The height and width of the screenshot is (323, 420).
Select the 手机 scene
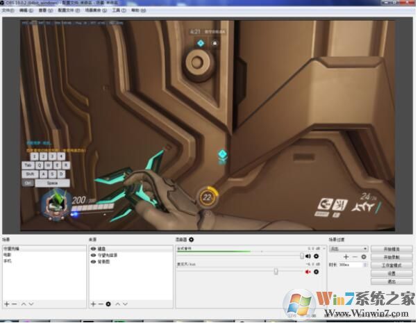(x=44, y=260)
